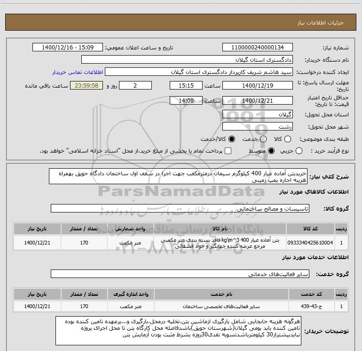
Task: Click the announcement date field 1400/12/16 - 15:09
Action: point(68,48)
